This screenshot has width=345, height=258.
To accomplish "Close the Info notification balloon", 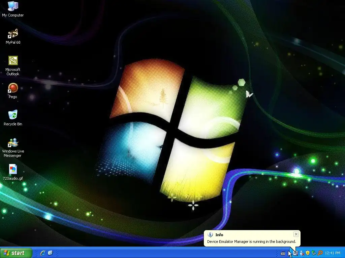I will (296, 234).
